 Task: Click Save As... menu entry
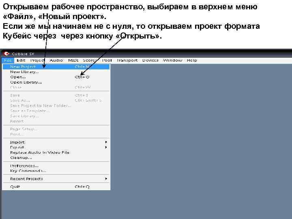coord(56,101)
